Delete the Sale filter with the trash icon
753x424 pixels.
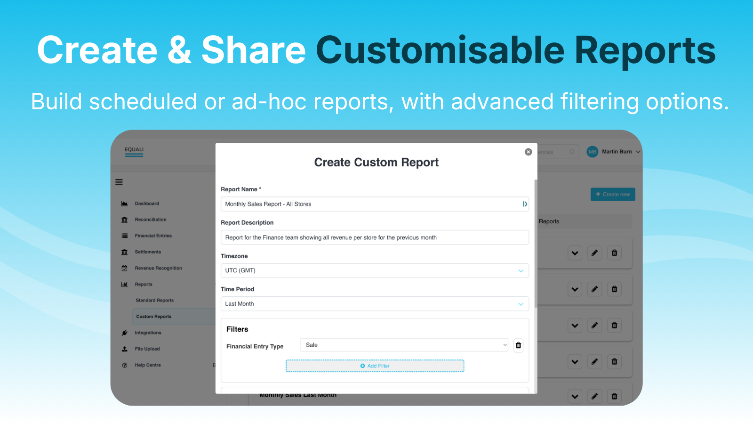pos(518,345)
